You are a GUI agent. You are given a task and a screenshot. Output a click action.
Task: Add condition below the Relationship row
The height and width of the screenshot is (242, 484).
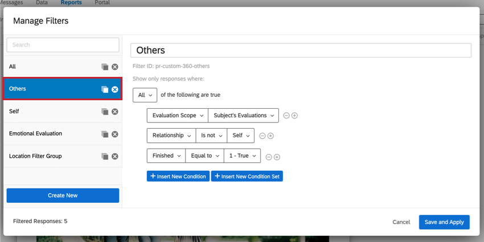(270, 136)
